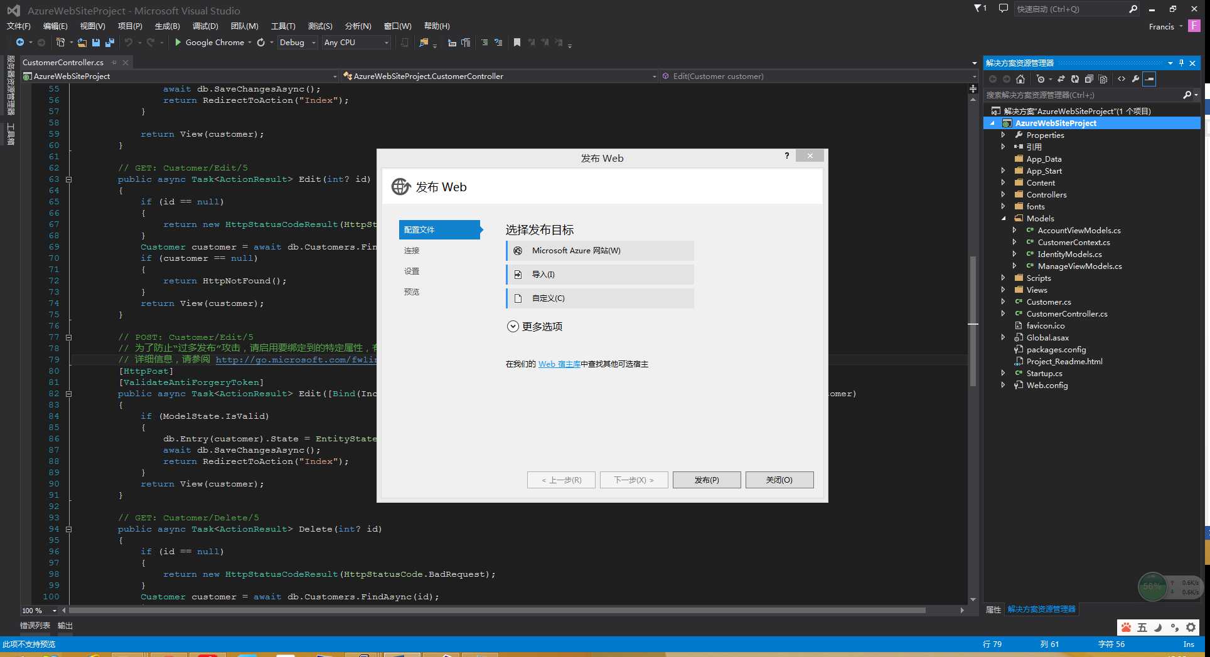Click the Properties wrench icon in Solution Explorer
The height and width of the screenshot is (657, 1210).
click(x=1135, y=79)
